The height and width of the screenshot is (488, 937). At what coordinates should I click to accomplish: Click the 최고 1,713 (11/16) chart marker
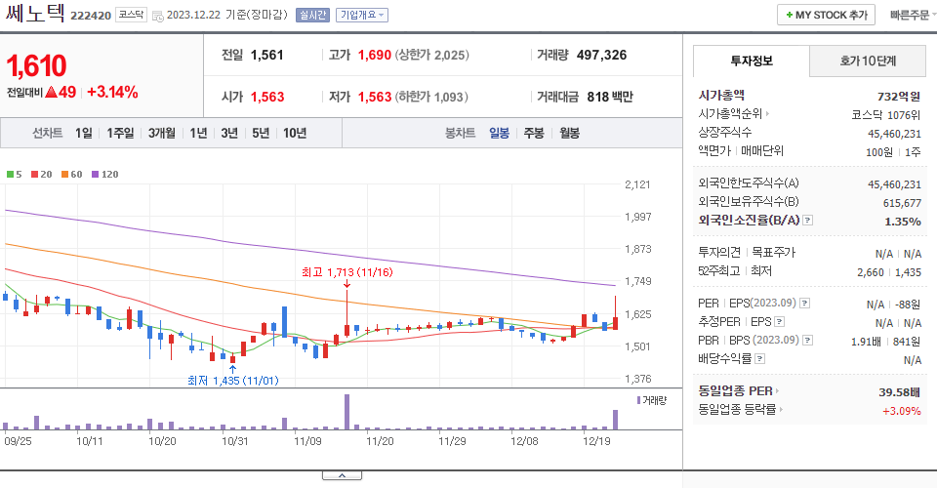pos(346,272)
